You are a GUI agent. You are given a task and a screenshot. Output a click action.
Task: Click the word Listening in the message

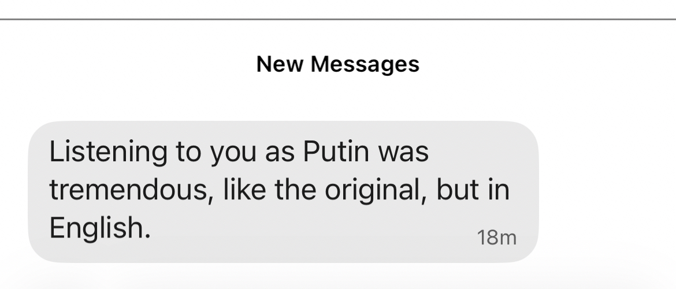[x=105, y=152]
